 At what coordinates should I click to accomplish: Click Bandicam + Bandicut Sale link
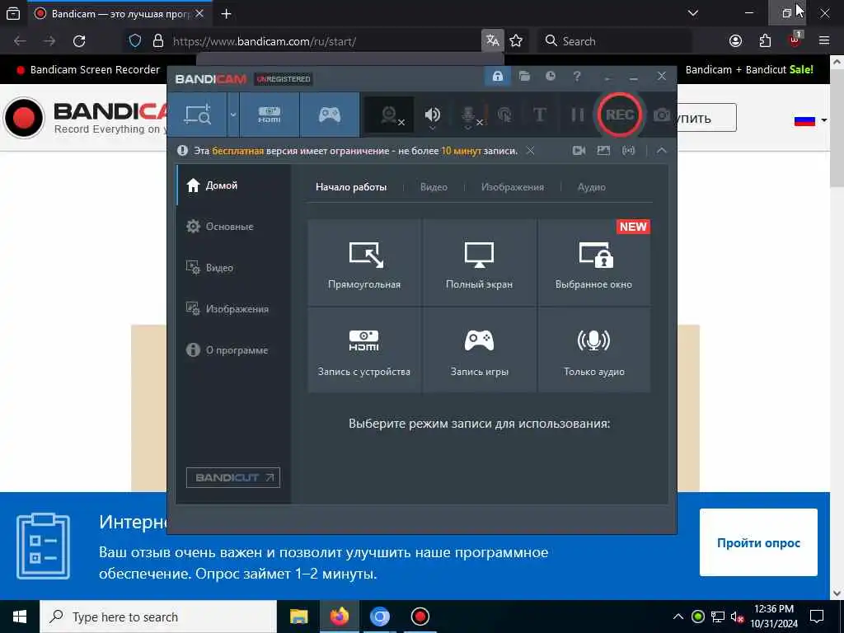point(749,69)
